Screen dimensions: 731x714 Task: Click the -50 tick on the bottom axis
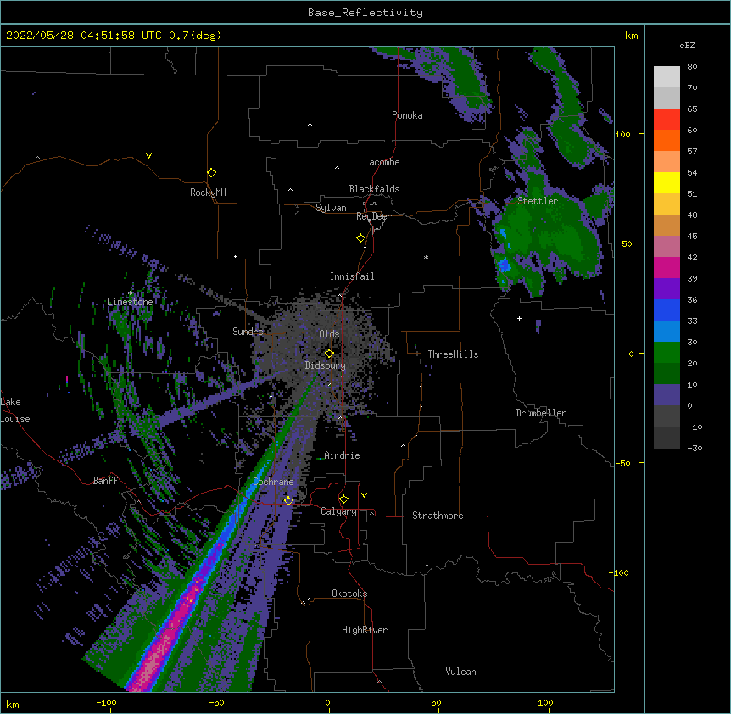tap(216, 702)
